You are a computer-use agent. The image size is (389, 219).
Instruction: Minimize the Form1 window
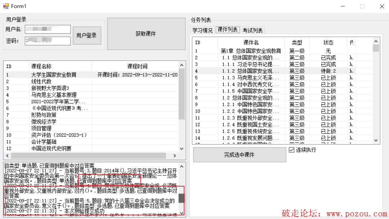(x=343, y=6)
